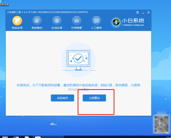This screenshot has width=171, height=138.
Task: Click the Start button on taskbar
Action: (x=5, y=137)
